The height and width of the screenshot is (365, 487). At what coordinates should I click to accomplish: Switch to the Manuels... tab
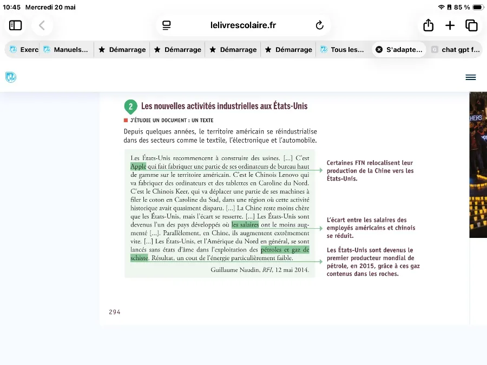(67, 50)
